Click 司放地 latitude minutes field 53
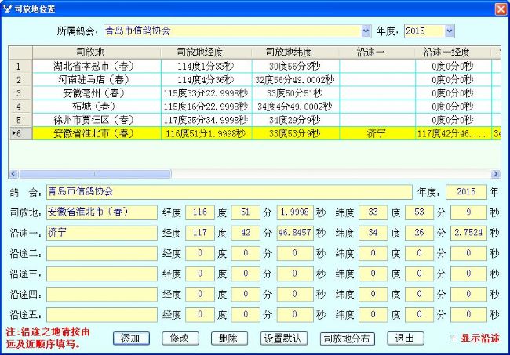Screen dimensions: 510x355 (x=419, y=212)
